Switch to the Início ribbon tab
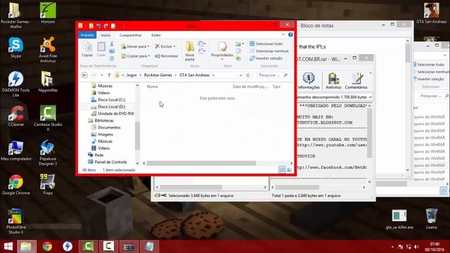The height and width of the screenshot is (253, 450). click(105, 35)
